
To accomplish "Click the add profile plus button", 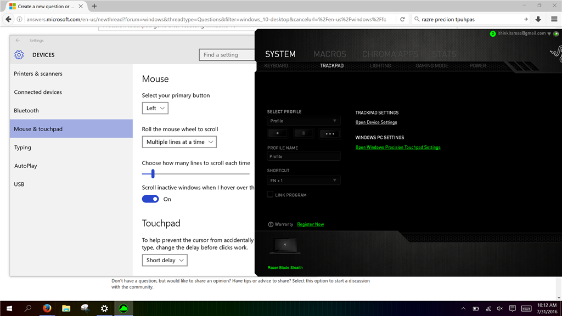I will tap(277, 133).
